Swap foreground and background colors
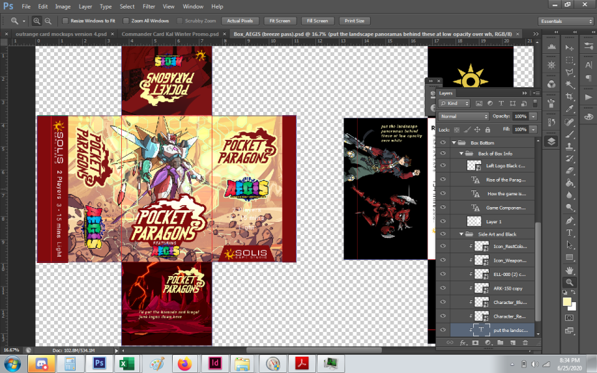This screenshot has height=373, width=597. coord(573,292)
